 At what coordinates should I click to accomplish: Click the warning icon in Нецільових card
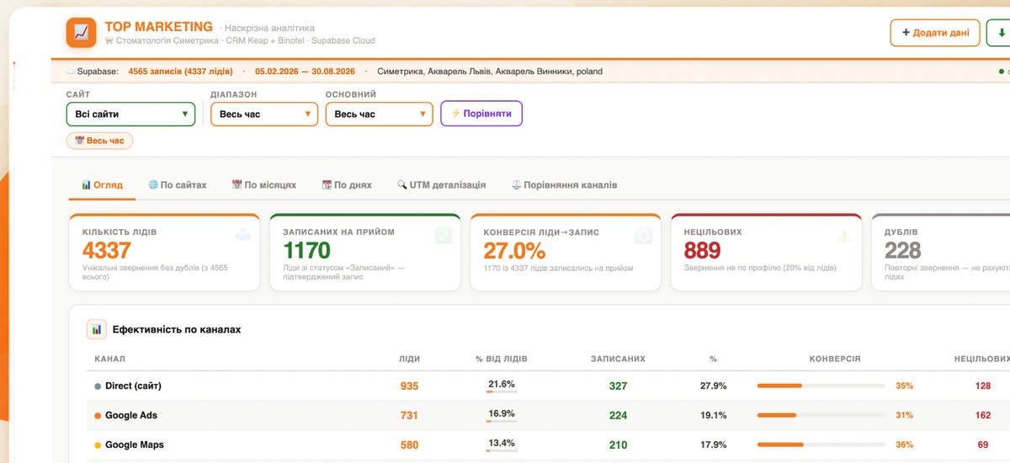point(844,236)
